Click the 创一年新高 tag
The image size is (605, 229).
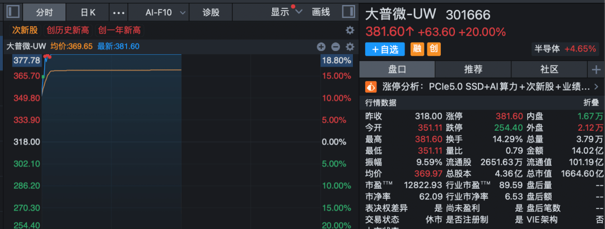pos(119,30)
